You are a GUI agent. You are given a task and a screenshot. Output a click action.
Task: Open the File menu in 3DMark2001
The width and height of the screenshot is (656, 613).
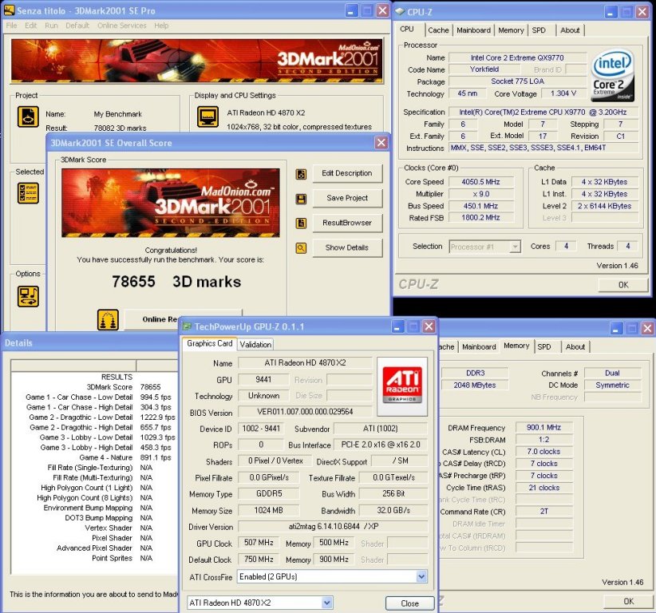[12, 26]
